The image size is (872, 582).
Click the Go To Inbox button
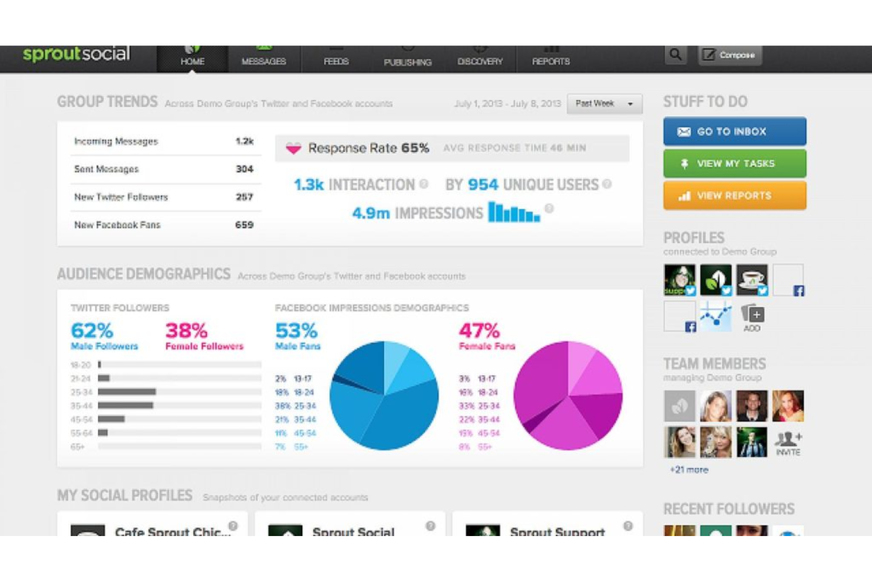pos(735,131)
